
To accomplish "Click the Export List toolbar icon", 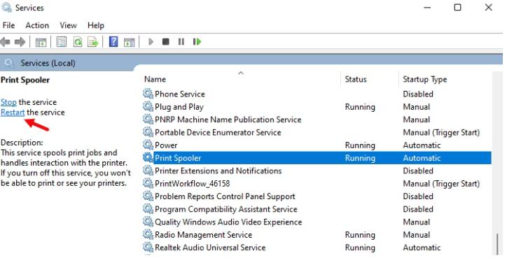I will [x=93, y=42].
